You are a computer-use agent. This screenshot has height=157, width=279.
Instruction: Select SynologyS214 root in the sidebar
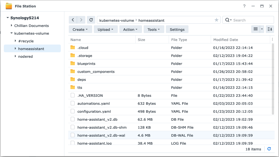24,18
